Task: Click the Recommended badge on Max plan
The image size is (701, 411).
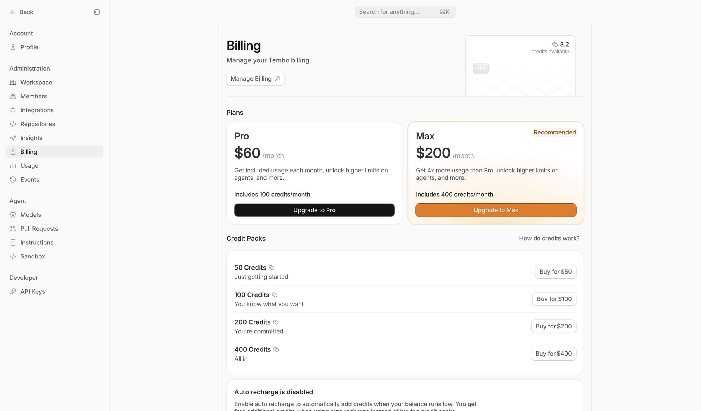Action: click(x=554, y=132)
